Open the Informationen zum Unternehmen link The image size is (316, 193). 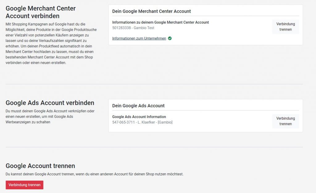(139, 39)
